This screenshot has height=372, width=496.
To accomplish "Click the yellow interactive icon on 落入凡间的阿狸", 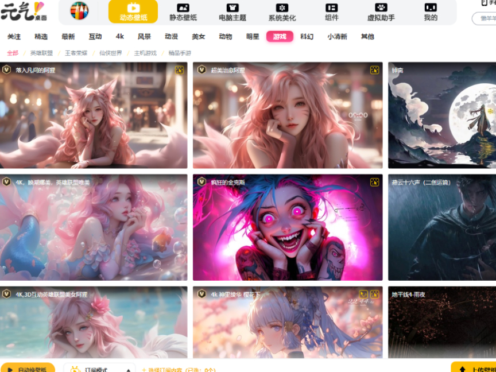I will click(179, 70).
